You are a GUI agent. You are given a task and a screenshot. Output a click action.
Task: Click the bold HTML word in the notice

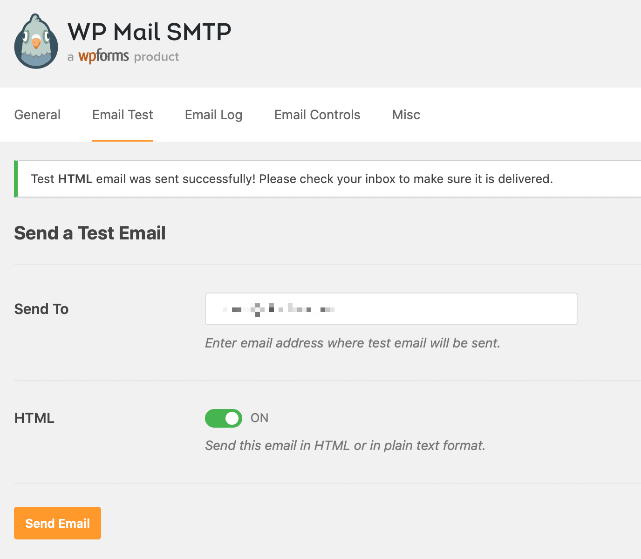tap(75, 179)
